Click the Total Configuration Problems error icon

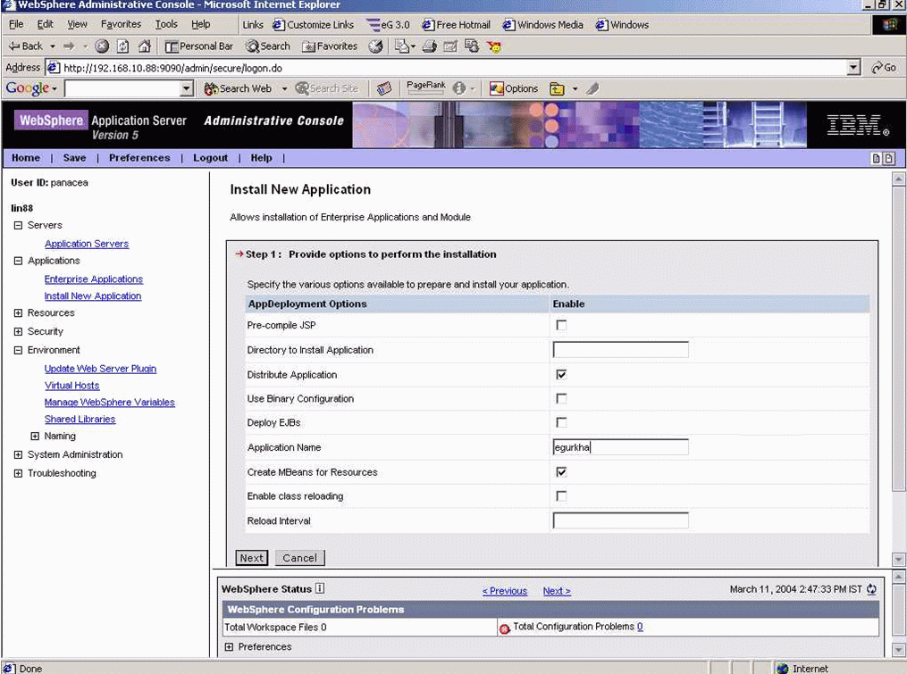tap(504, 628)
